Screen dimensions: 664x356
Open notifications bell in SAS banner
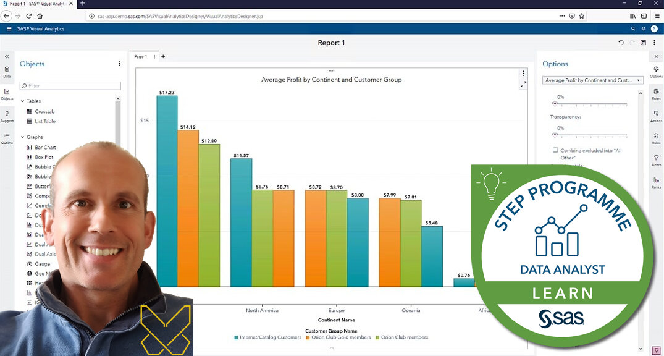pos(644,29)
